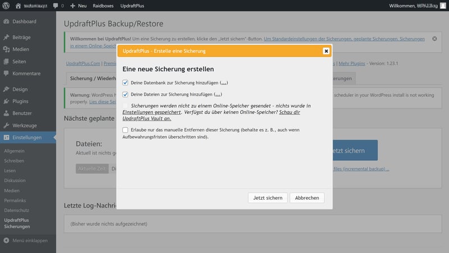
Task: Click Willkommen user greeting
Action: tap(413, 6)
